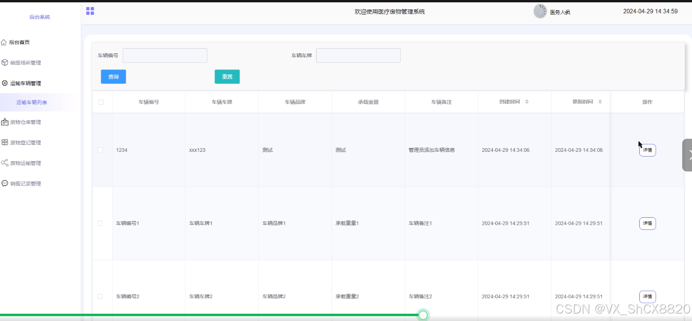Click the 车辆编号 column header

point(148,102)
